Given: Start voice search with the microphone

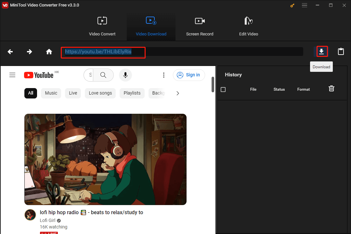Looking at the screenshot, I should coord(125,75).
